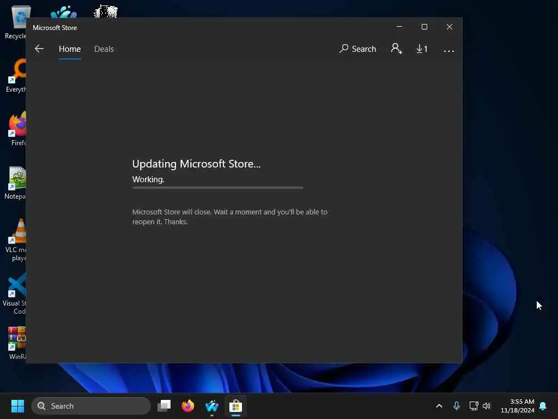Click the microphone tray icon
Viewport: 558px width, 419px height.
(457, 406)
